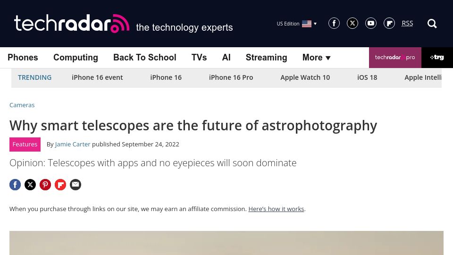The width and height of the screenshot is (453, 255).
Task: Share article on Facebook
Action: point(15,185)
